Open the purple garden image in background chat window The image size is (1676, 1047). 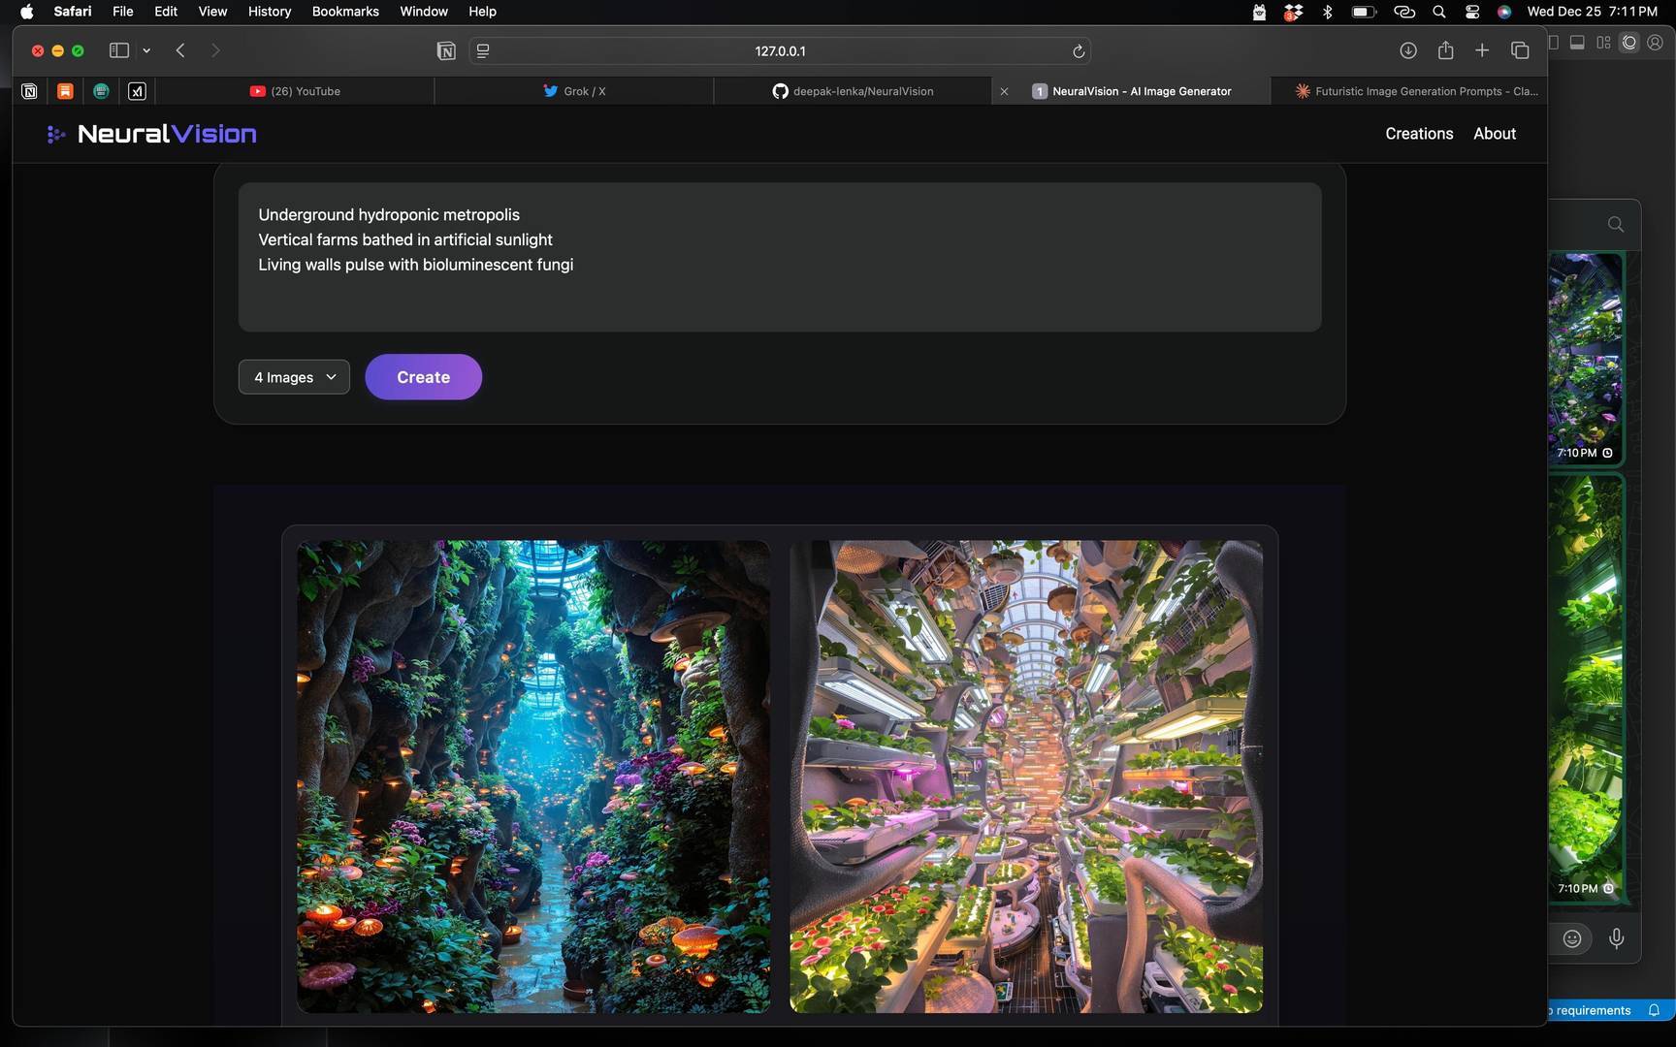pos(1585,359)
